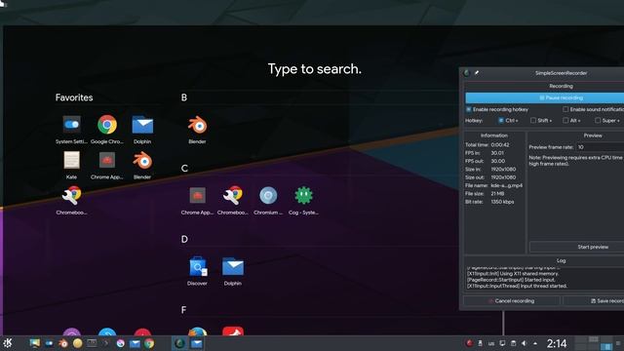Click the taskbar chevron launcher arrow
This screenshot has width=624, height=351.
click(106, 343)
